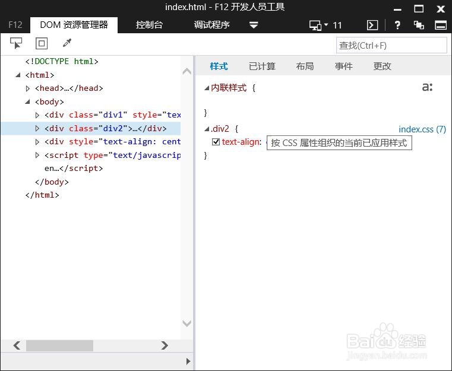Image resolution: width=452 pixels, height=371 pixels.
Task: Select the </body> closing tag line
Action: [x=52, y=182]
